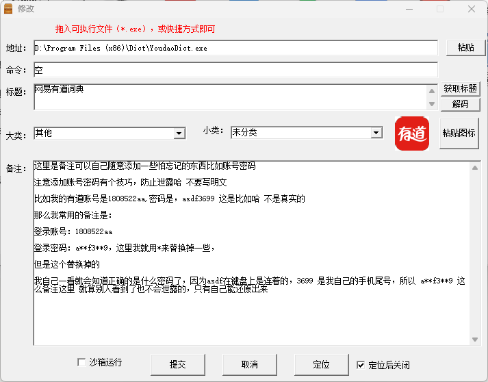This screenshot has height=382, width=488.
Task: Click the 获取标题 button
Action: [x=461, y=89]
